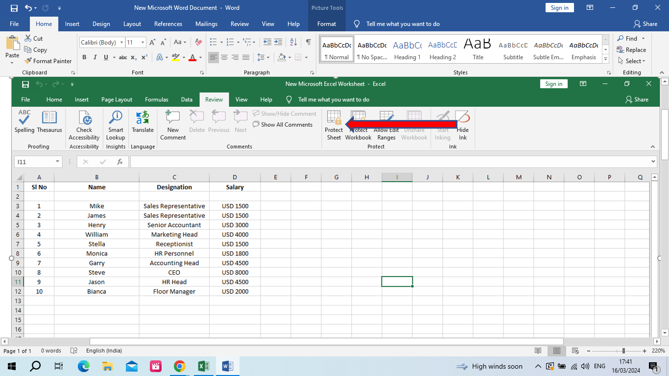Switch to the Mailings tab in Word

coord(206,24)
